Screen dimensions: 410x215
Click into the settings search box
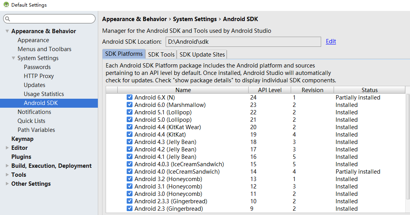pos(49,19)
